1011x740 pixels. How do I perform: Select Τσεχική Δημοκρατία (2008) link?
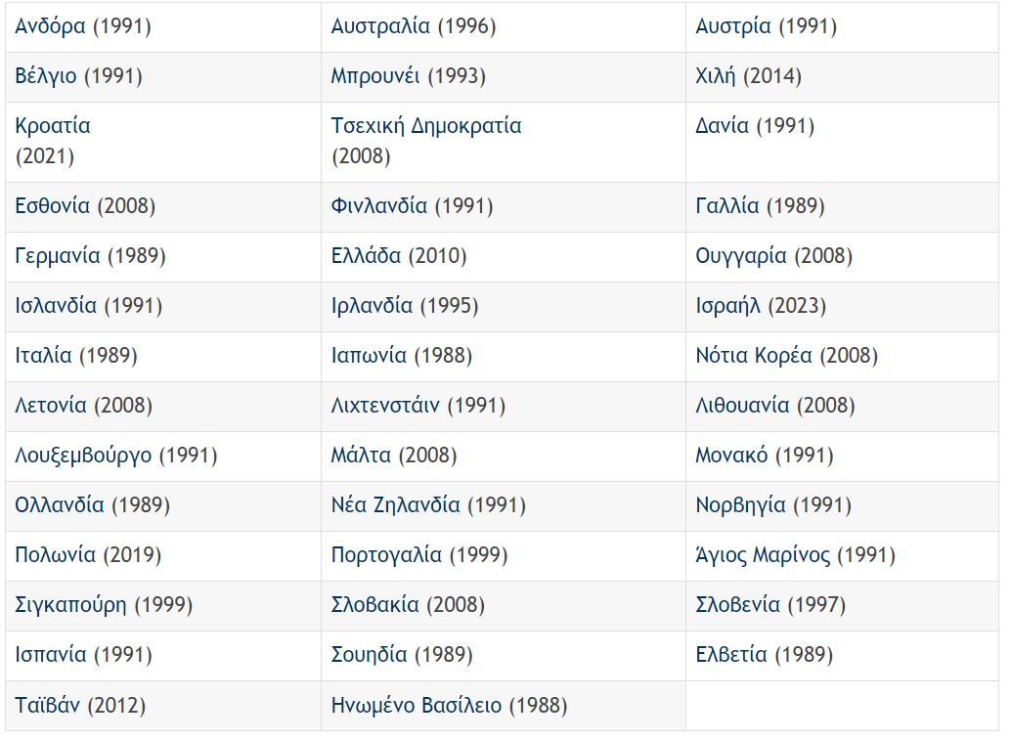[x=426, y=141]
